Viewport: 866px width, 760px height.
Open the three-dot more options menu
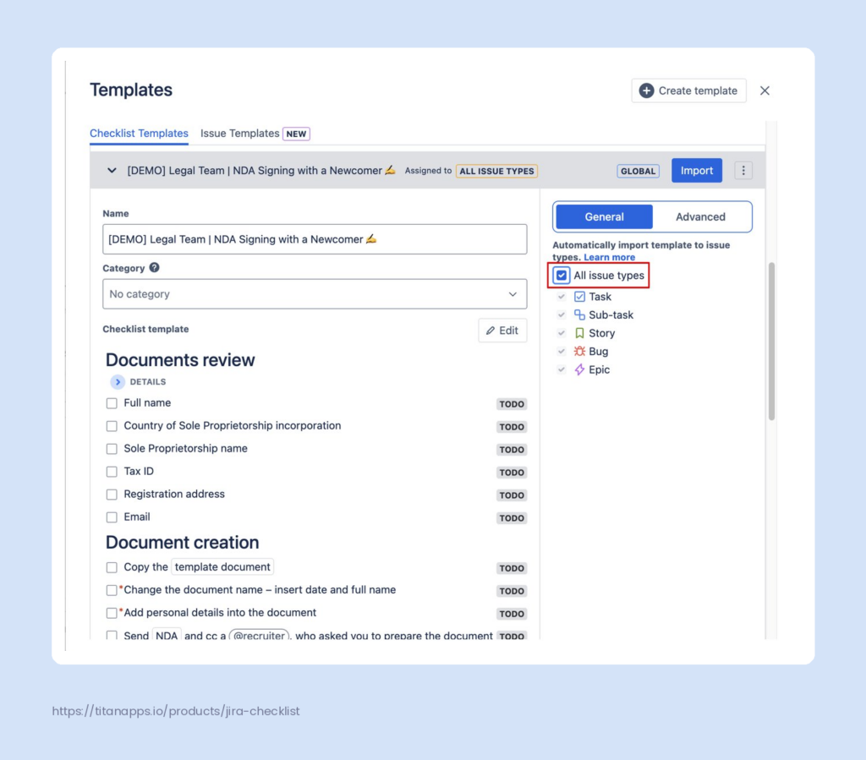pos(743,171)
